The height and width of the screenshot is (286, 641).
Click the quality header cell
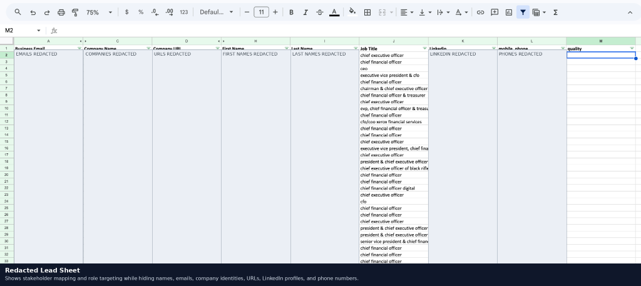601,48
